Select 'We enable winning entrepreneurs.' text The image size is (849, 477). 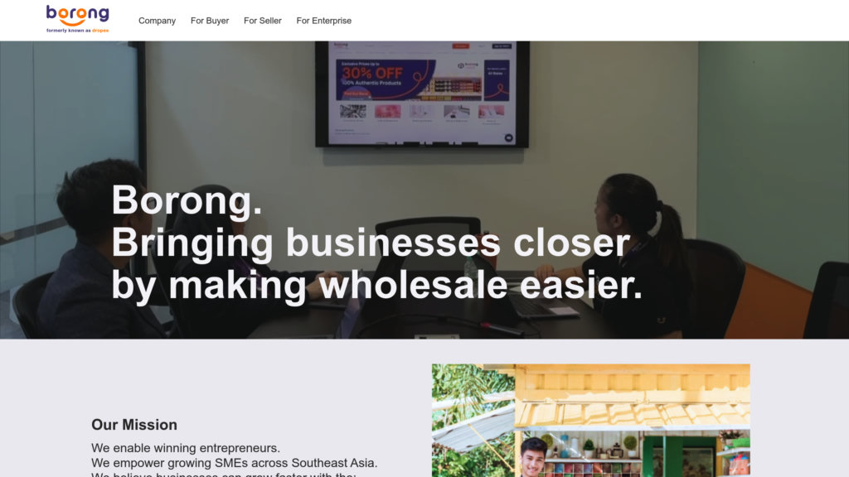(x=186, y=448)
